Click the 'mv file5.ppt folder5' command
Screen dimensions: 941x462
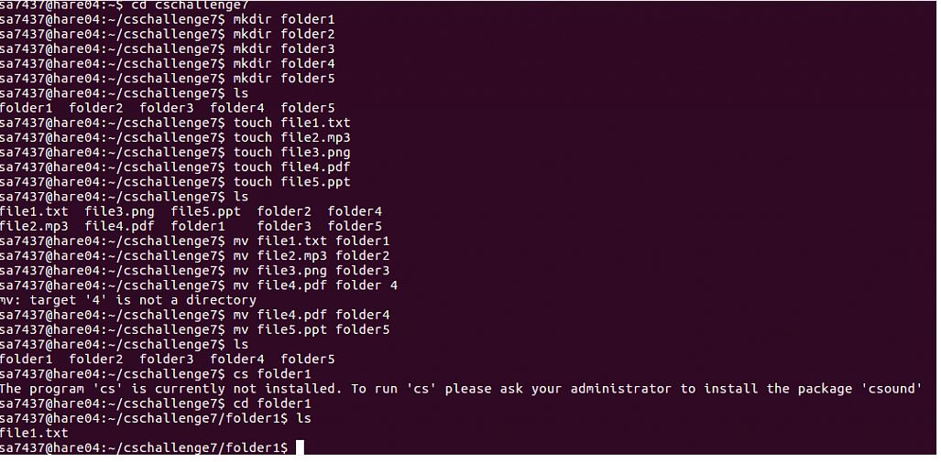[312, 330]
